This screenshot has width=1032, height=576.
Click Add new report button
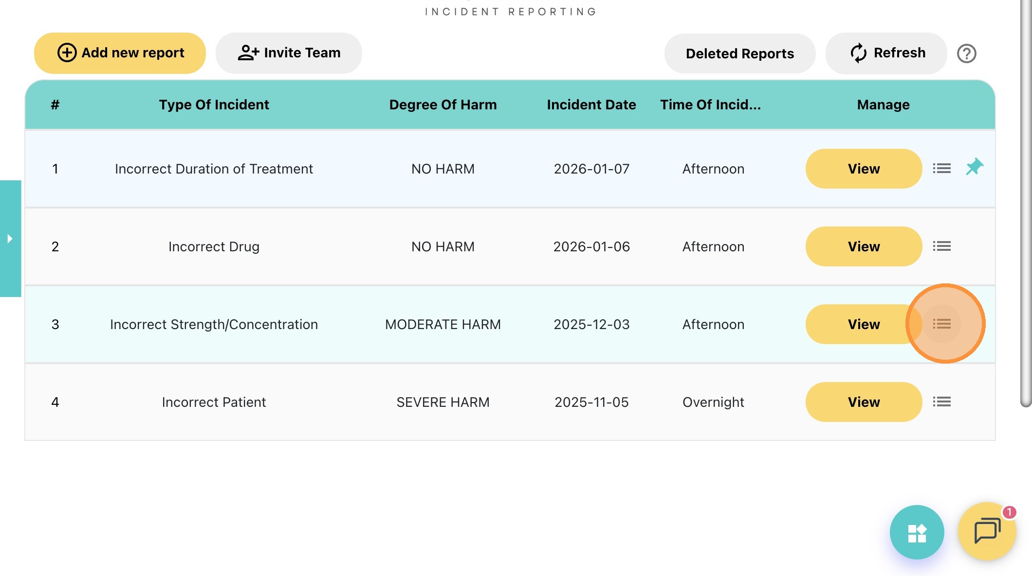[x=120, y=53]
